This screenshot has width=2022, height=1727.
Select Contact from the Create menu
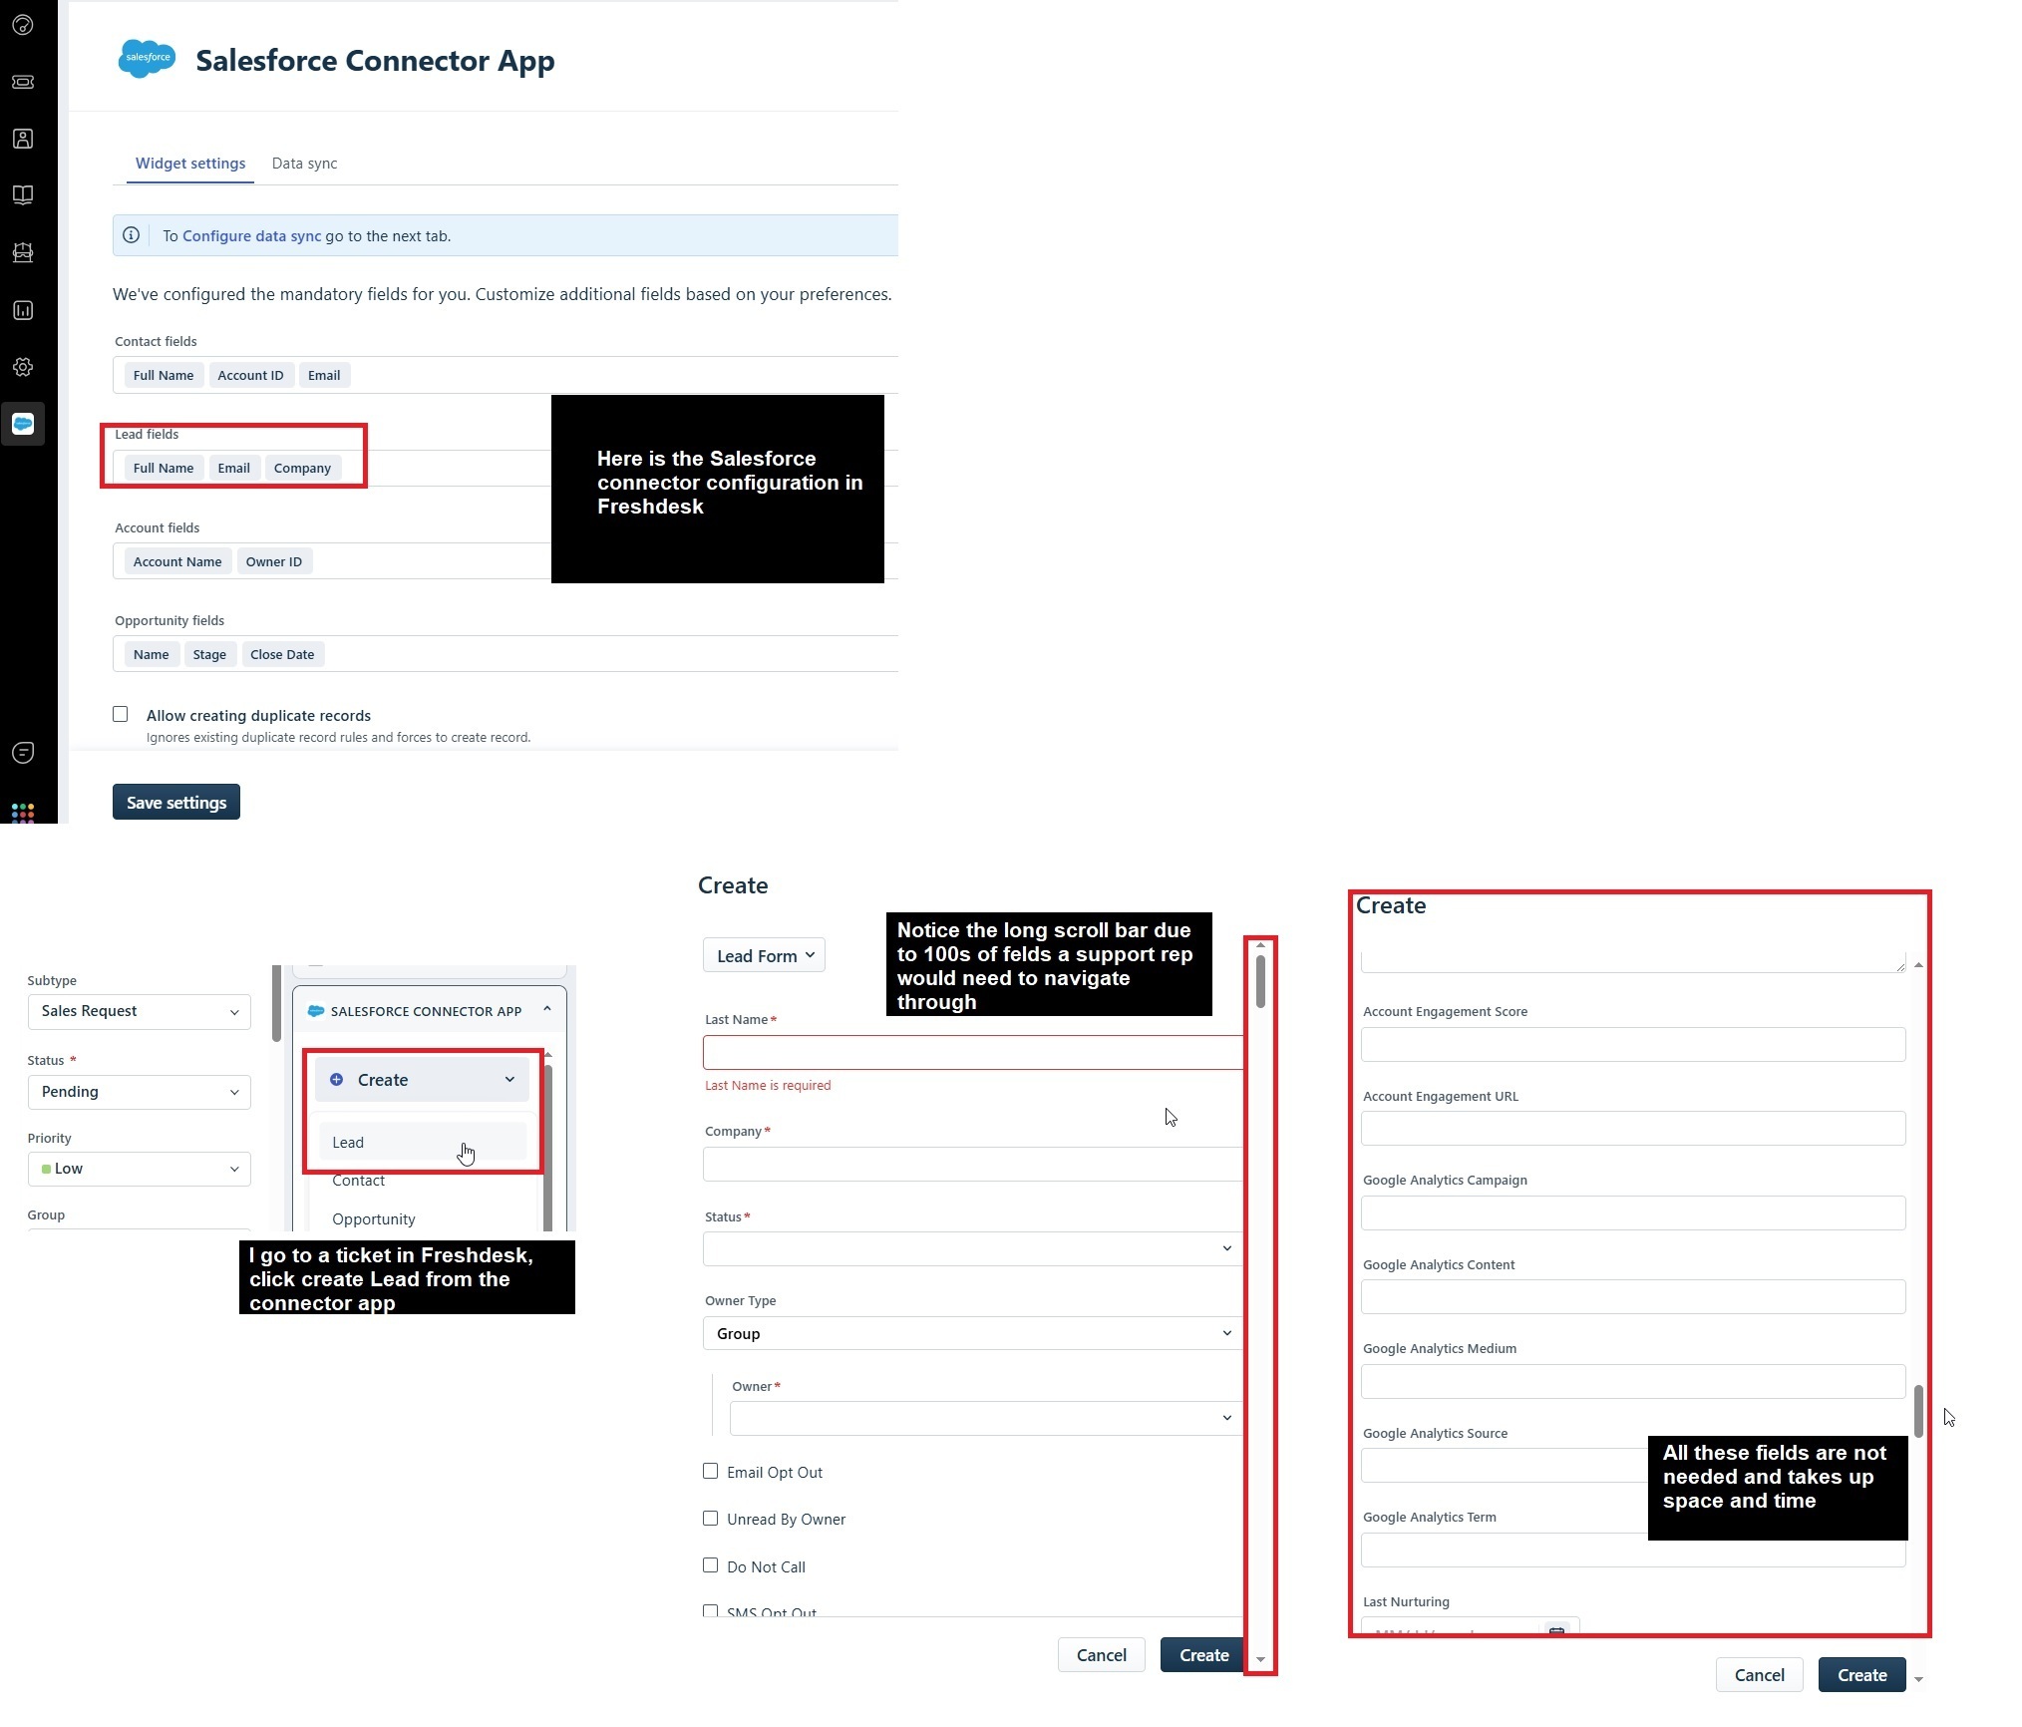point(358,1181)
